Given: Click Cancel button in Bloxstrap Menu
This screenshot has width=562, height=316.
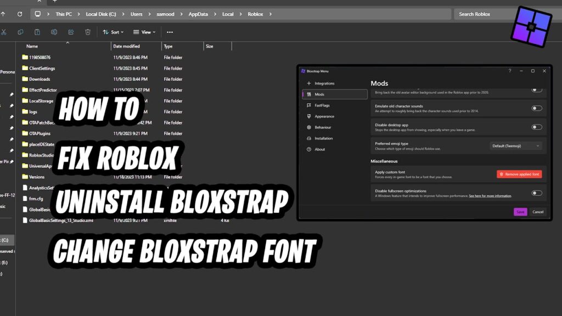Looking at the screenshot, I should [538, 212].
